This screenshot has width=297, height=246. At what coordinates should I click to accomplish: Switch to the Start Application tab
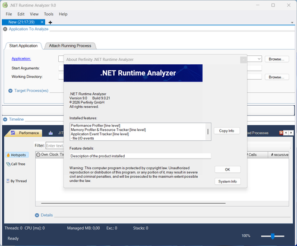point(23,46)
